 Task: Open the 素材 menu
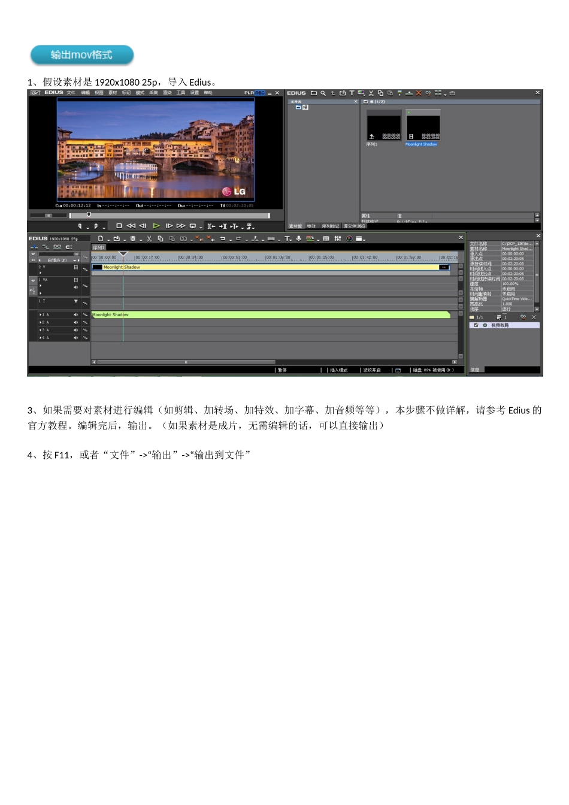pyautogui.click(x=113, y=93)
